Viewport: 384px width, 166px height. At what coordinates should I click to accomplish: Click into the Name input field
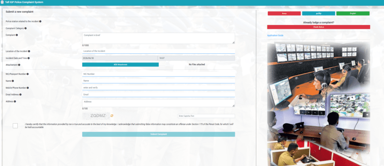click(159, 81)
